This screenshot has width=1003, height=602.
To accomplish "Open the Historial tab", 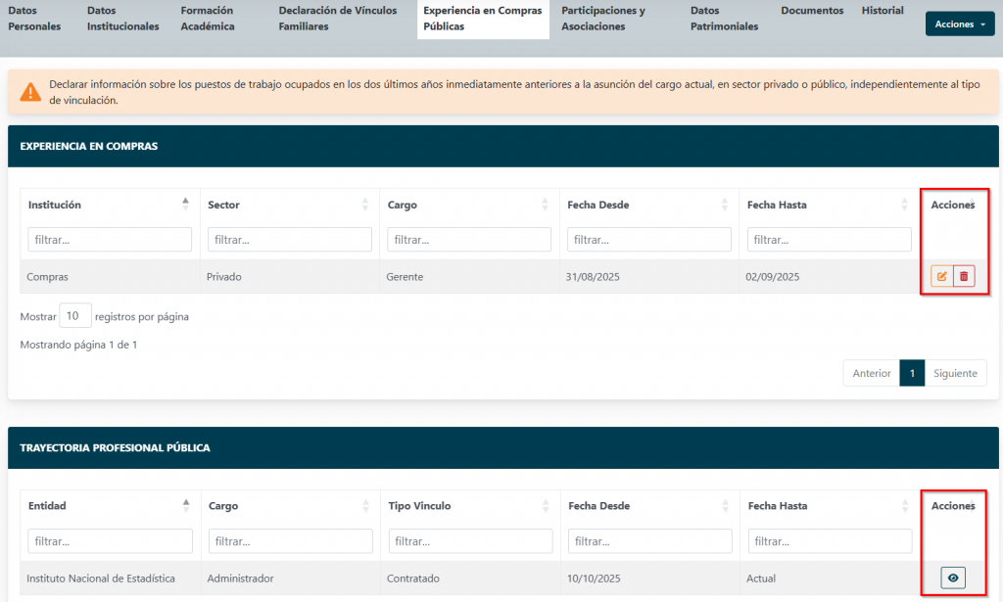I will [x=883, y=11].
